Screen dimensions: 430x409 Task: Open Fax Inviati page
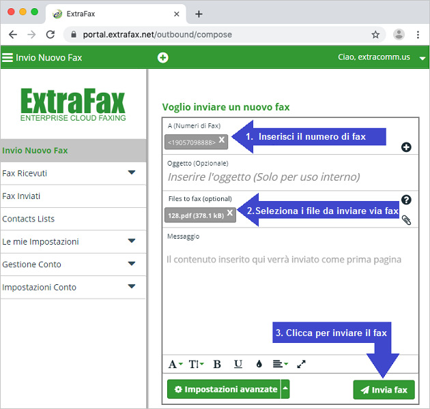click(x=73, y=196)
